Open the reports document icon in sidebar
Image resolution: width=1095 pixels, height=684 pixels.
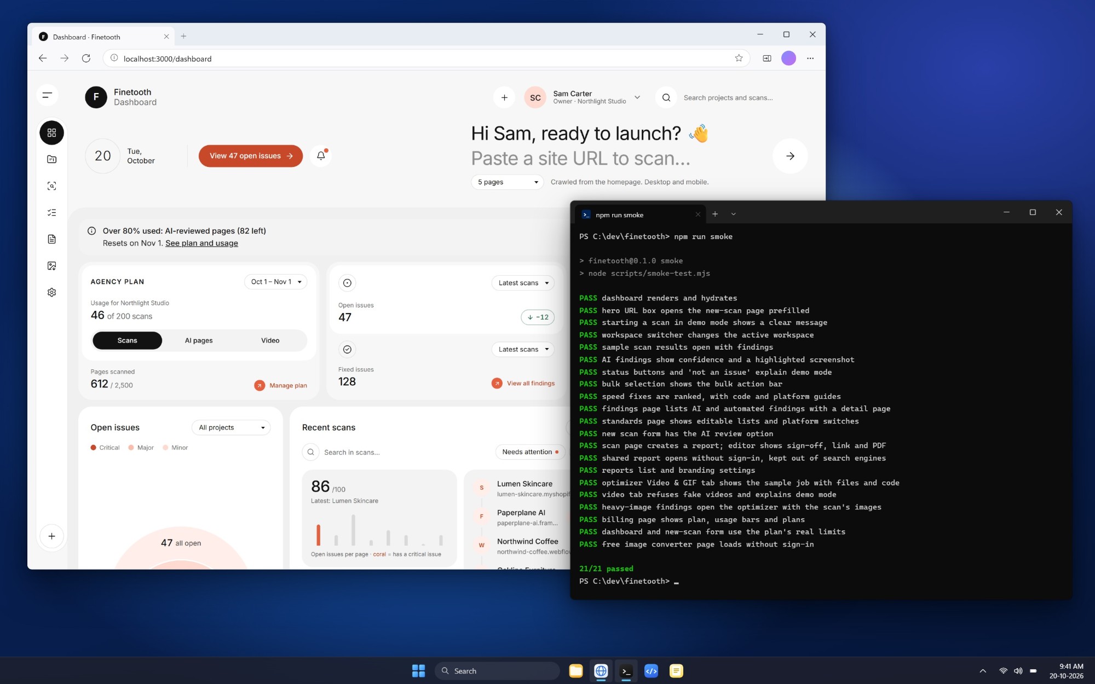[51, 239]
